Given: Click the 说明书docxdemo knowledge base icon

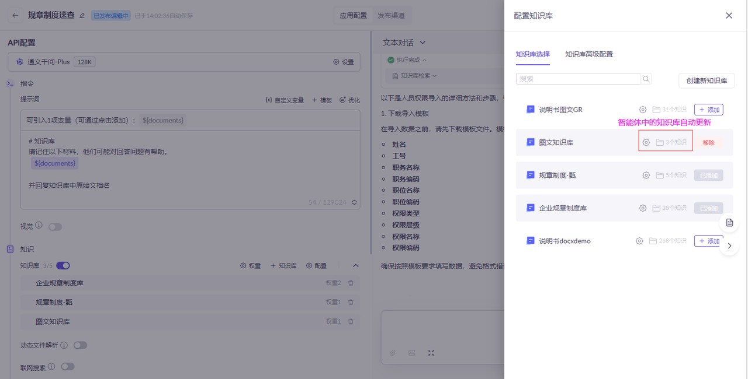Looking at the screenshot, I should [531, 241].
